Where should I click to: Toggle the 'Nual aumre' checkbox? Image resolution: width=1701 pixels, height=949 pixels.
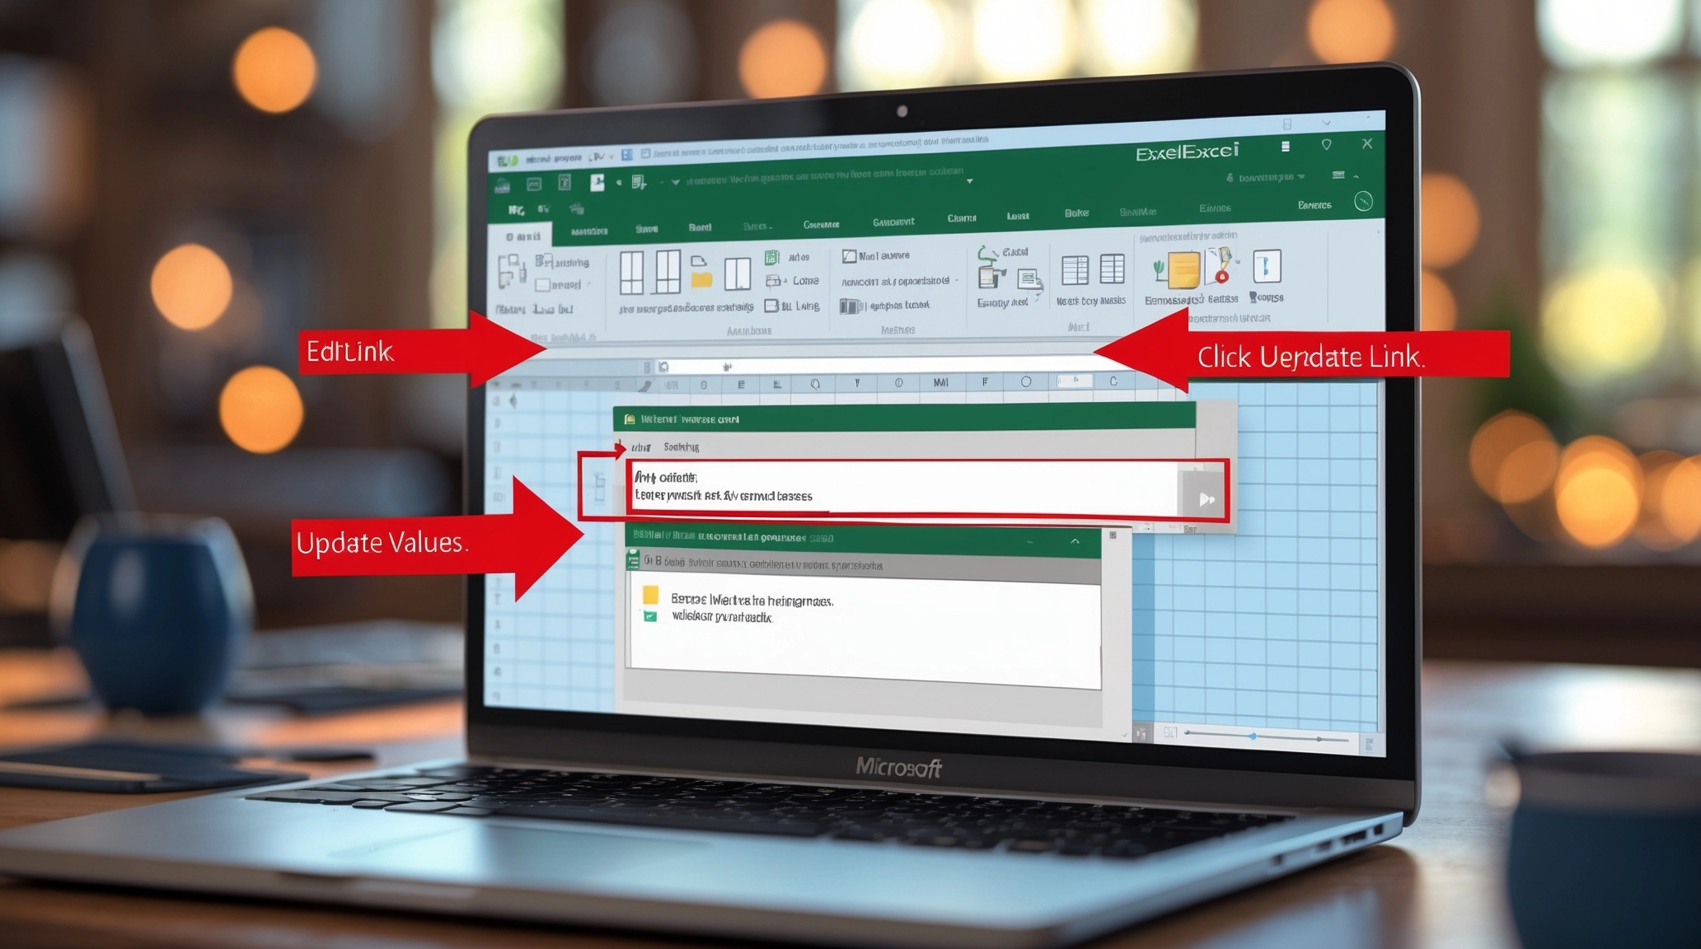pos(849,257)
